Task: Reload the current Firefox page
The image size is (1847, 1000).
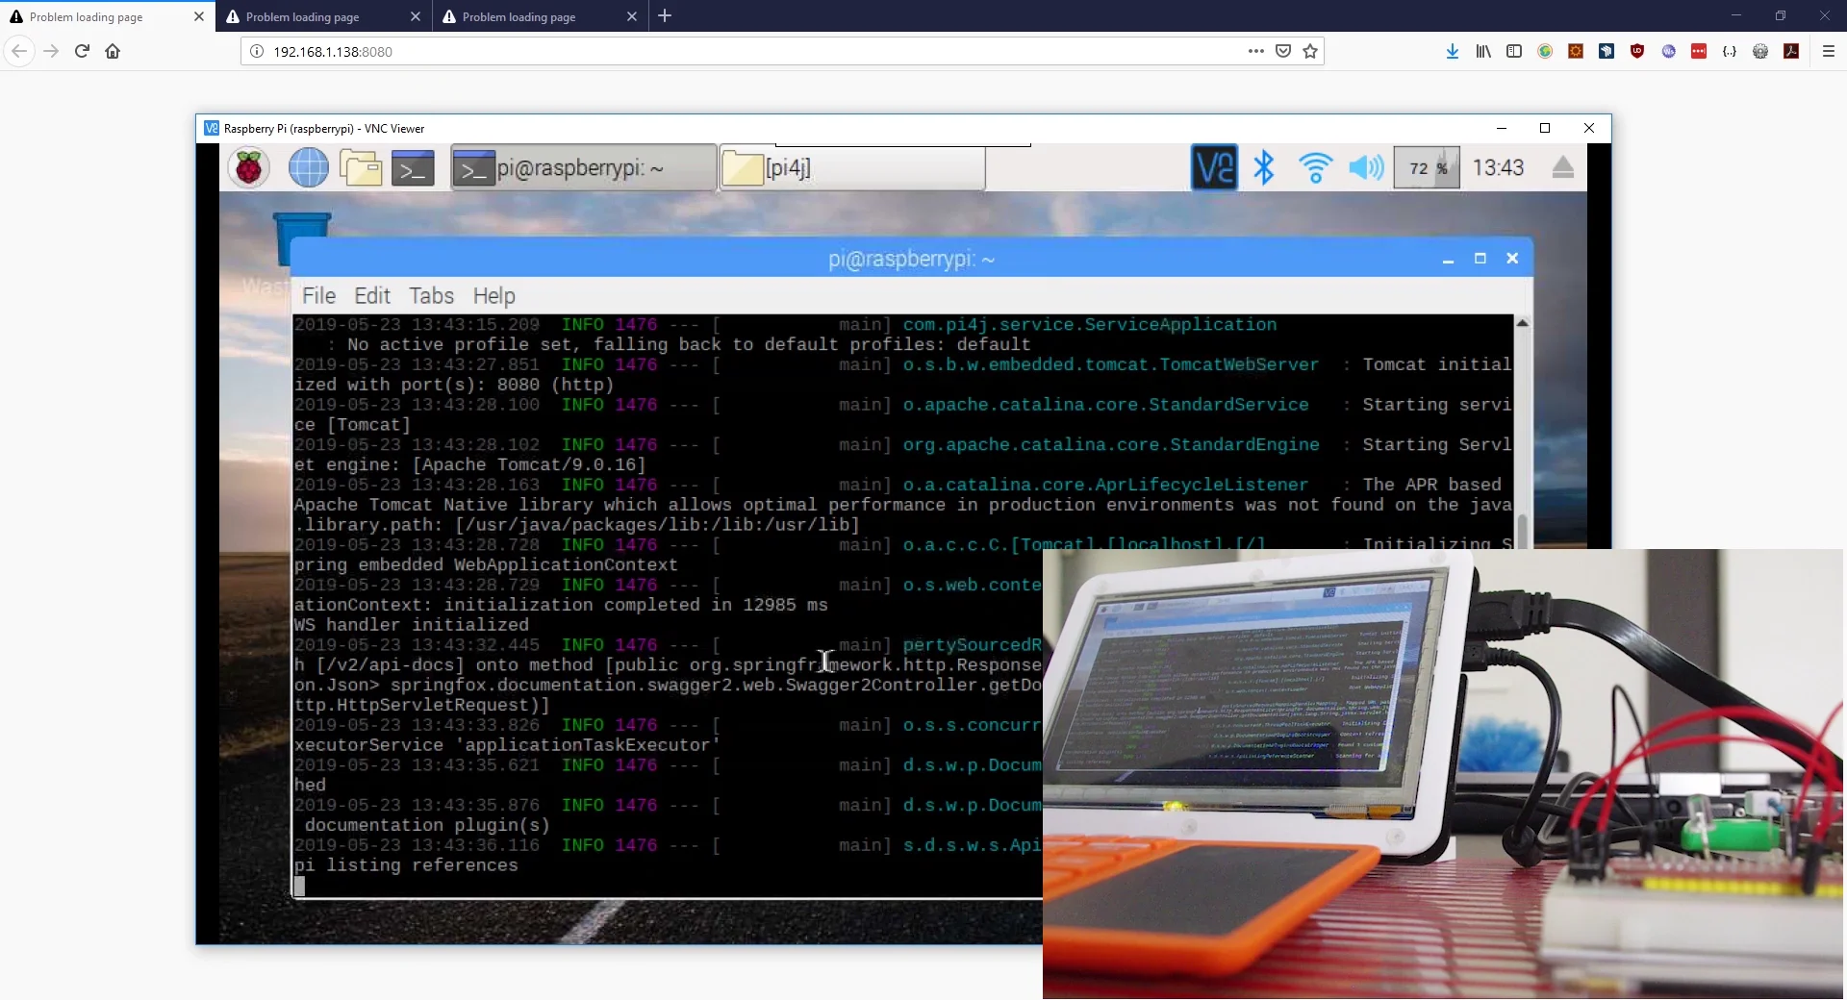Action: (x=82, y=51)
